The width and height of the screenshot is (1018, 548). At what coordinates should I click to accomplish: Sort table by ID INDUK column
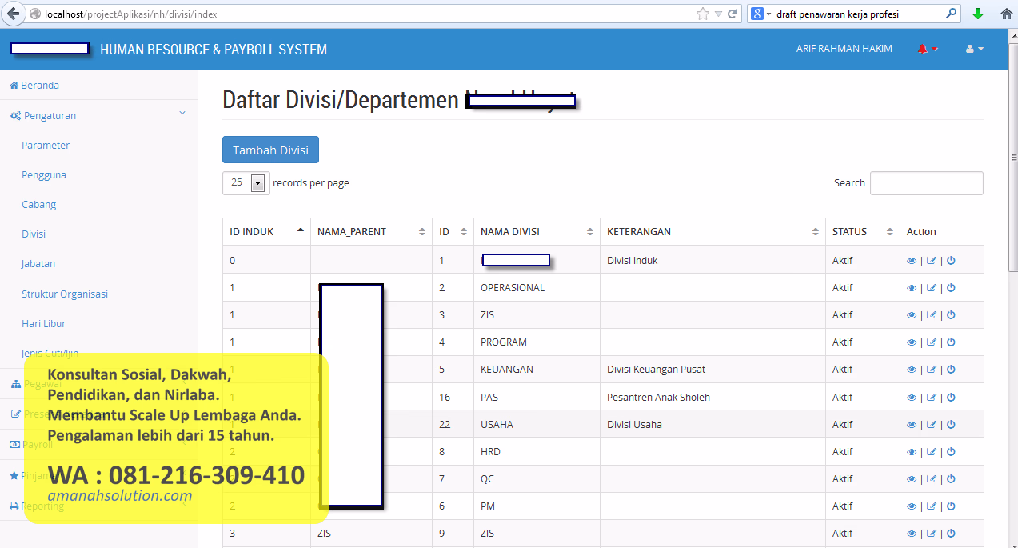click(266, 232)
